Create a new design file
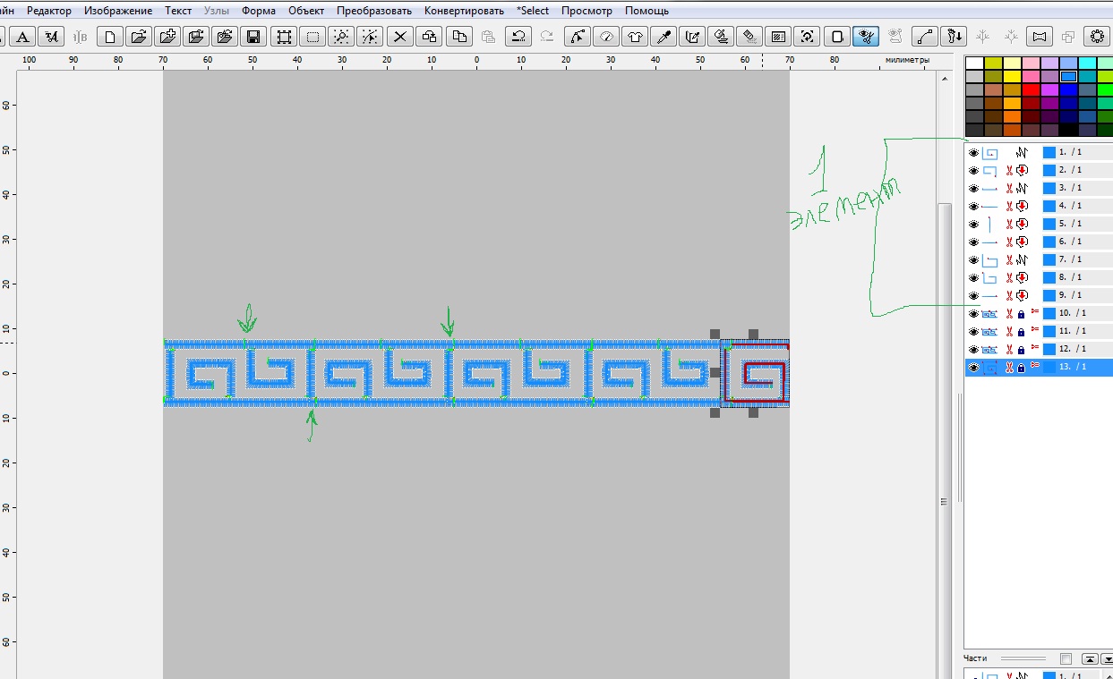The image size is (1113, 679). point(109,37)
